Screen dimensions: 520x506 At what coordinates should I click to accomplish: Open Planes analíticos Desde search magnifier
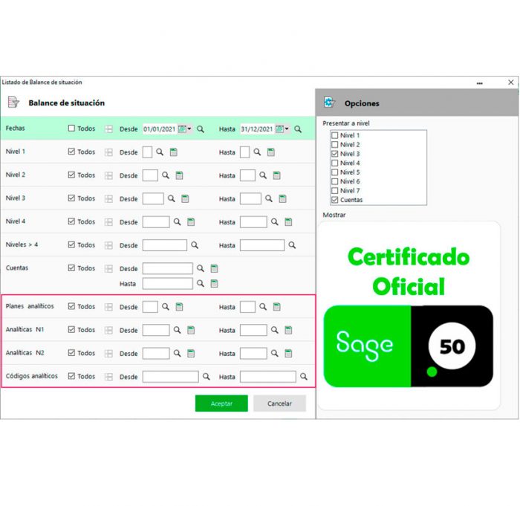point(166,307)
